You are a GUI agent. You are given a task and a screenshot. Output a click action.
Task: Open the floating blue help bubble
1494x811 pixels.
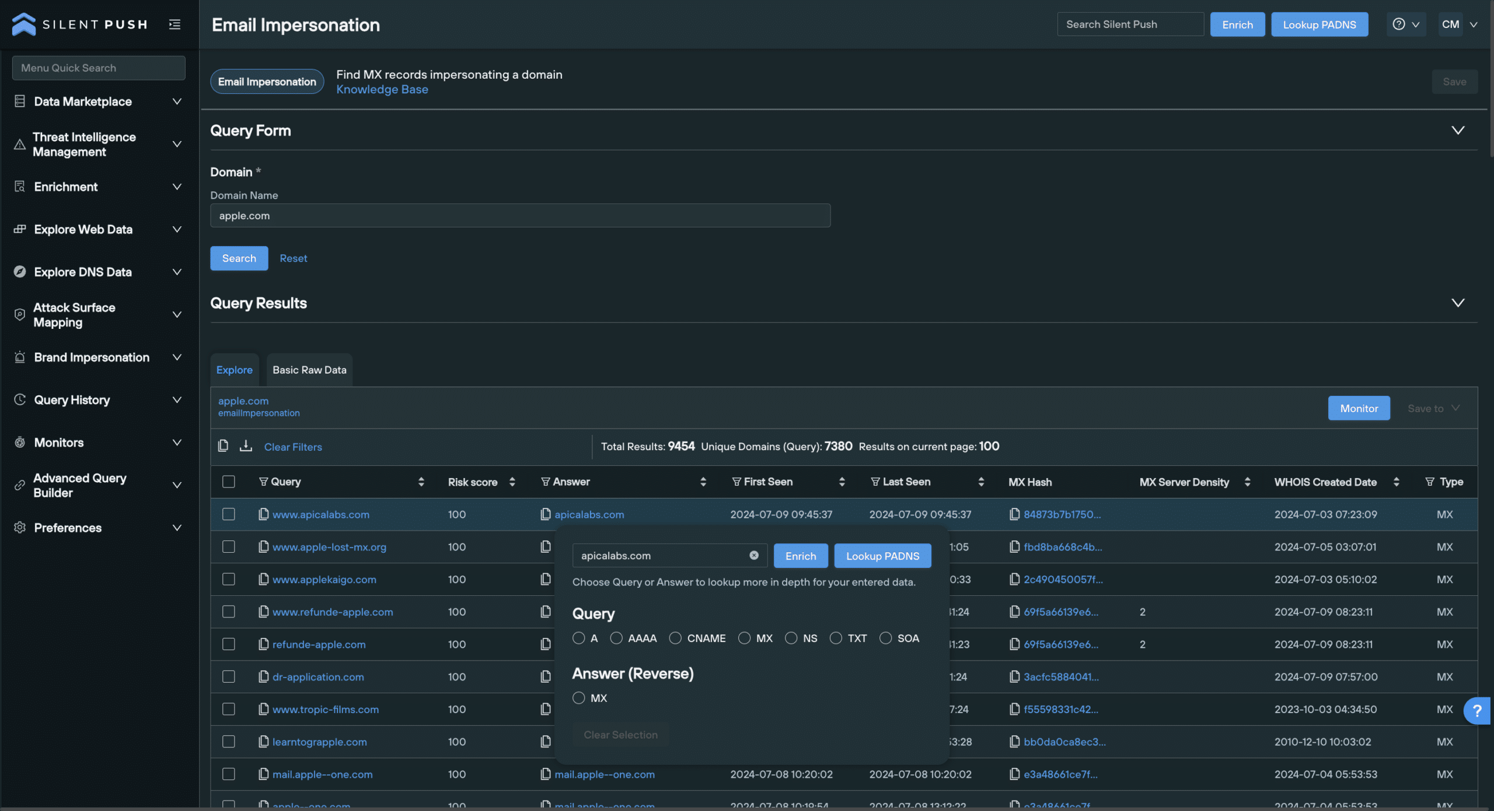tap(1477, 711)
